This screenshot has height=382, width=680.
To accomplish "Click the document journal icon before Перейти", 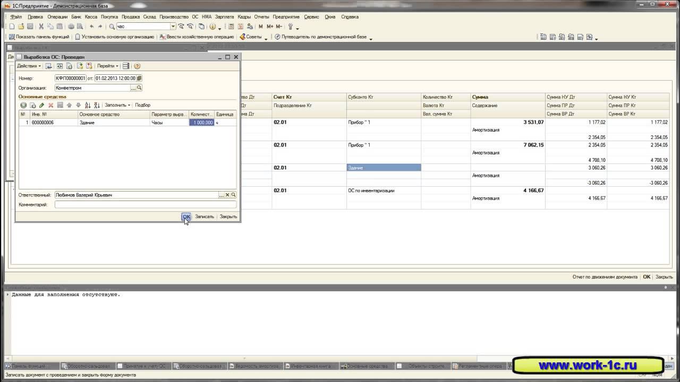I will tap(88, 66).
